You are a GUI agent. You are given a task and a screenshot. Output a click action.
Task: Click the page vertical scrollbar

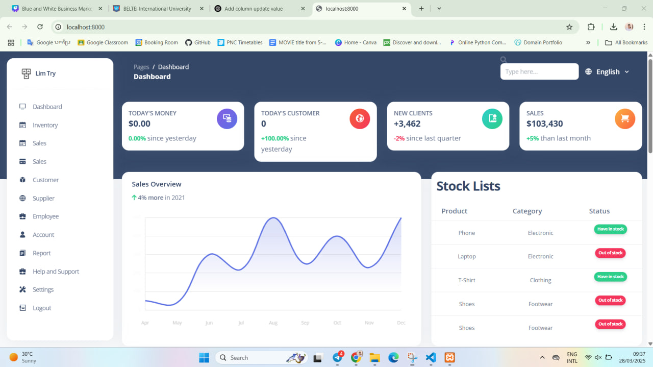coord(650,106)
